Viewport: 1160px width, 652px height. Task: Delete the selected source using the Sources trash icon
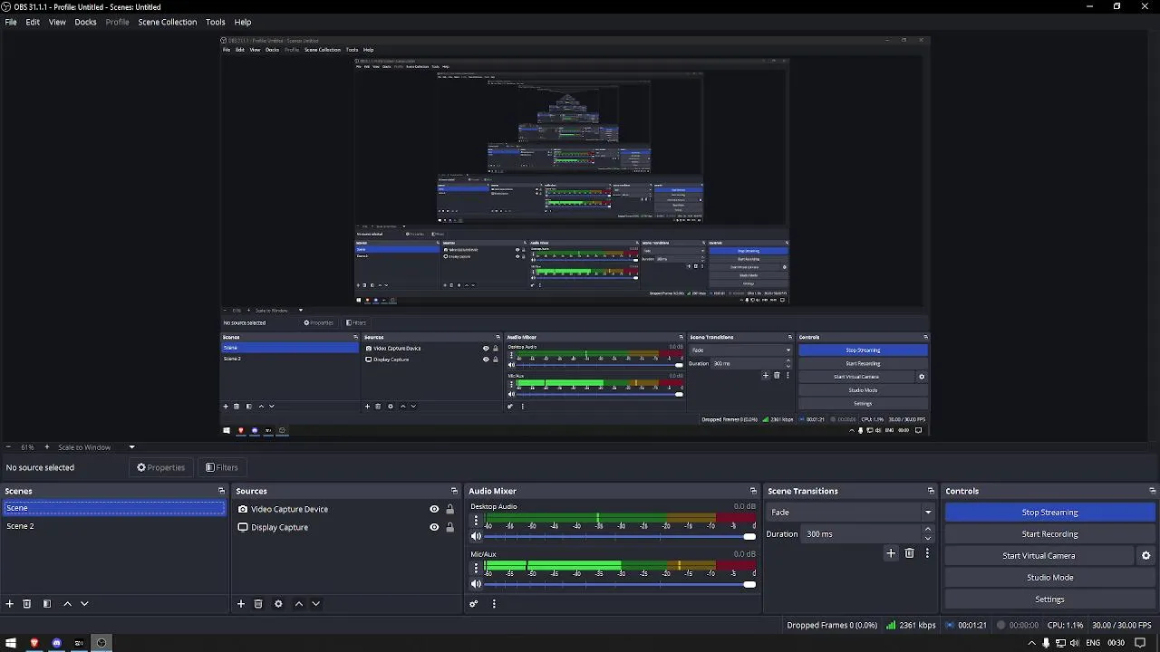pyautogui.click(x=258, y=604)
